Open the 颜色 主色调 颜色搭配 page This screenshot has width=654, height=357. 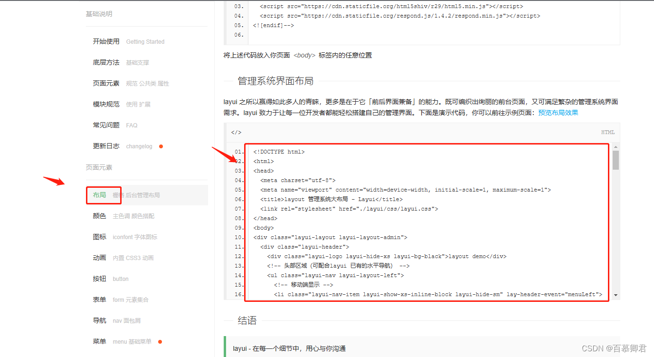[99, 216]
